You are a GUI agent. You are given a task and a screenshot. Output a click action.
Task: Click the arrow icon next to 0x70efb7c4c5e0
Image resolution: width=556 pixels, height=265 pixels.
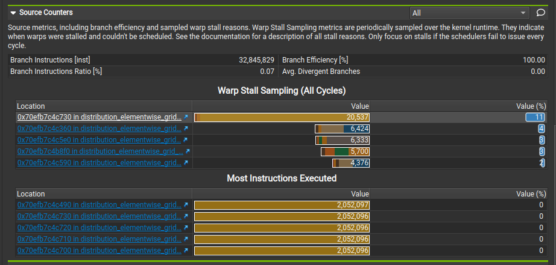coord(186,140)
